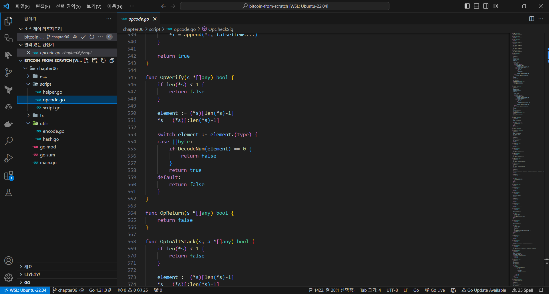This screenshot has height=294, width=549.
Task: Click Go Update Available notice
Action: pyautogui.click(x=484, y=290)
